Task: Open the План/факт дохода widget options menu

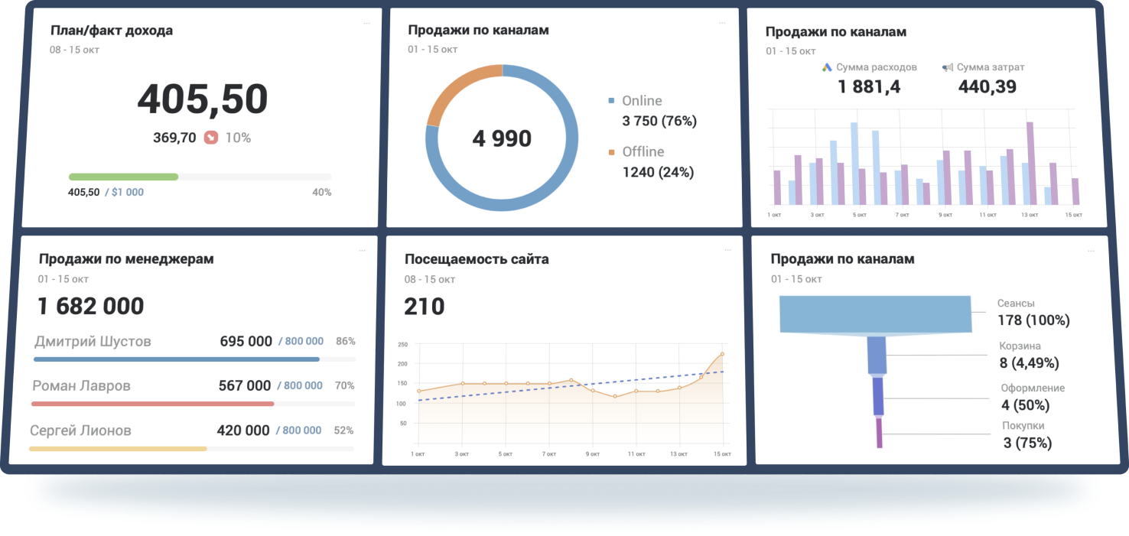Action: 366,23
